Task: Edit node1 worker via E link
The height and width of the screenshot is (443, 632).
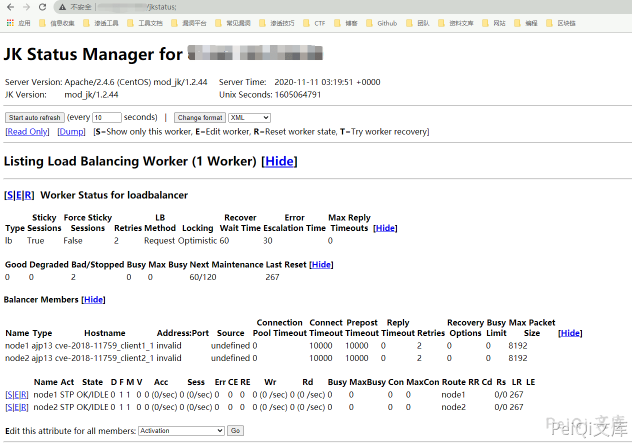Action: pyautogui.click(x=17, y=395)
